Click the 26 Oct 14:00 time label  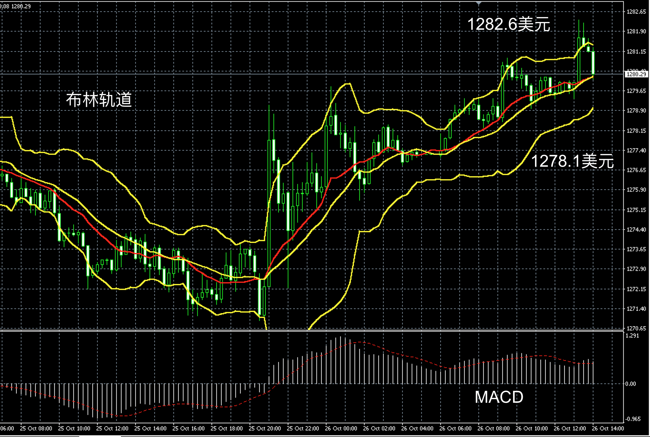[x=608, y=428]
